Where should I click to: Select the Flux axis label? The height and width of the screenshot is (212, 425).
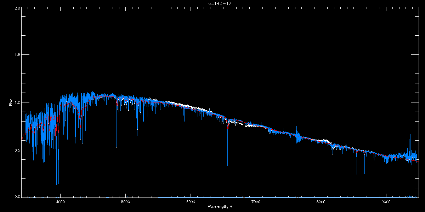[x=11, y=102]
